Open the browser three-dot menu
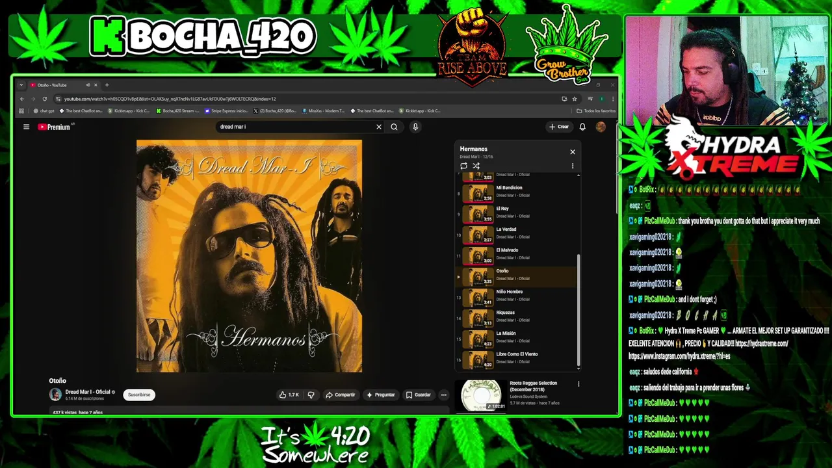The width and height of the screenshot is (832, 468). tap(612, 99)
